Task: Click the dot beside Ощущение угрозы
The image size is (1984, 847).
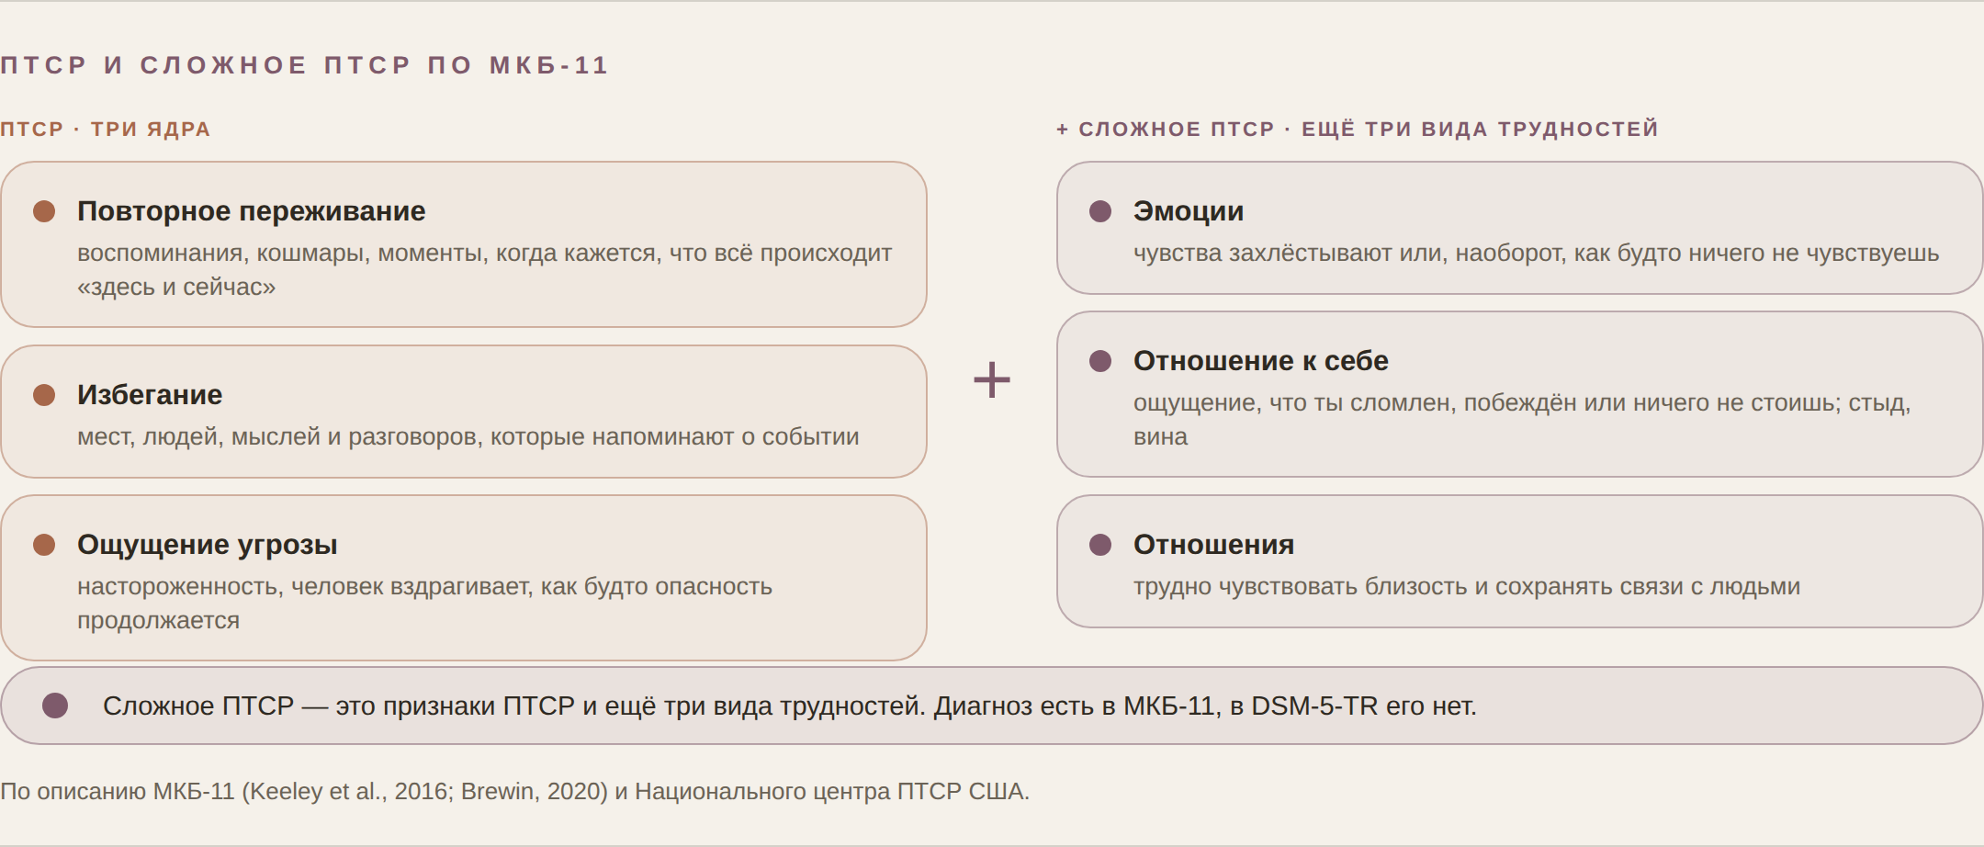Action: [44, 545]
